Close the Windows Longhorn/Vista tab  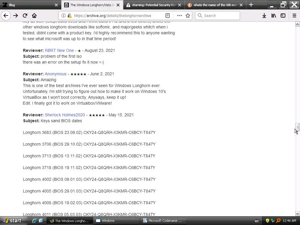(x=118, y=5)
